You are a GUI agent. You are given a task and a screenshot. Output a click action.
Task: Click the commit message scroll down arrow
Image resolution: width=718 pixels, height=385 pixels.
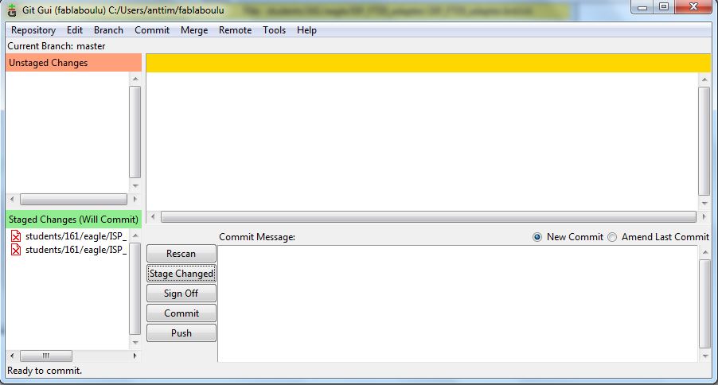[705, 356]
